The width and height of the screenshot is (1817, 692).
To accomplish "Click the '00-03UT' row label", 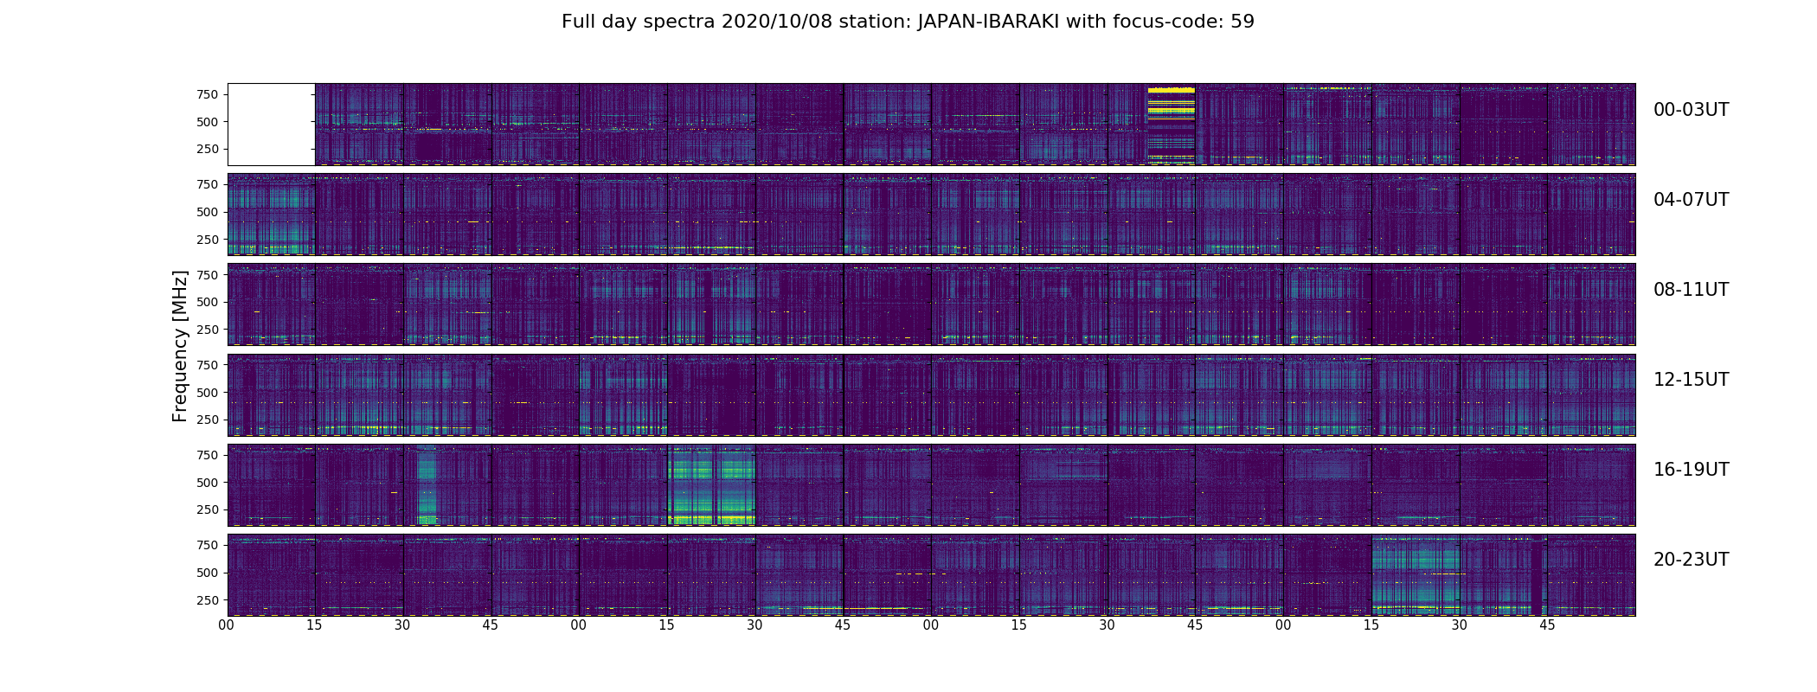I will [1691, 110].
